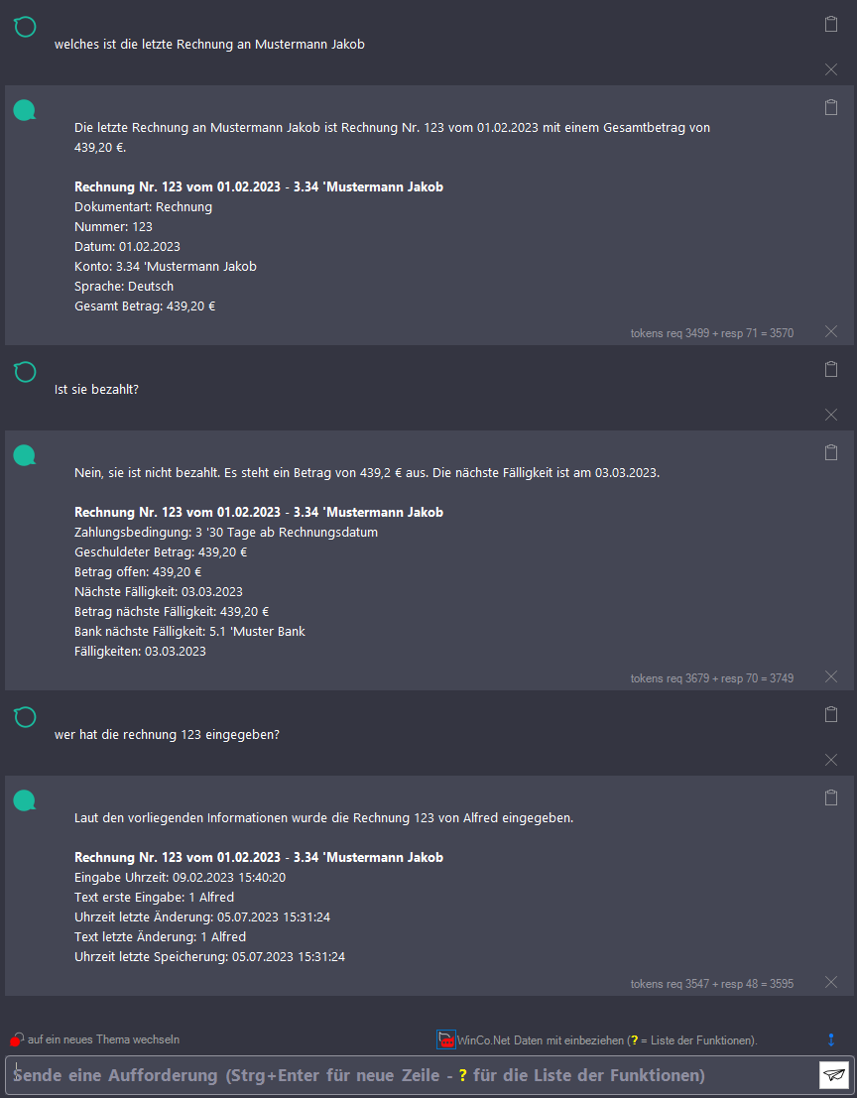This screenshot has width=857, height=1098.
Task: Copy the first question about Mustermann Jakob
Action: tap(831, 24)
